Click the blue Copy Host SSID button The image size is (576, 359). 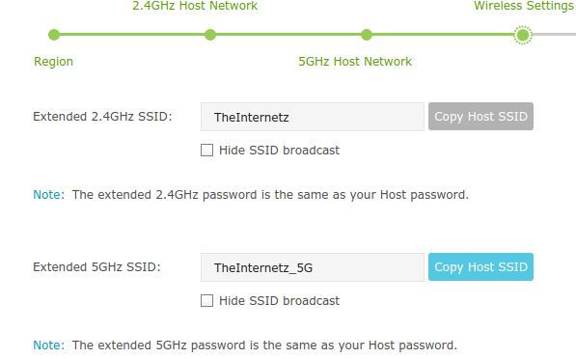[x=480, y=267]
